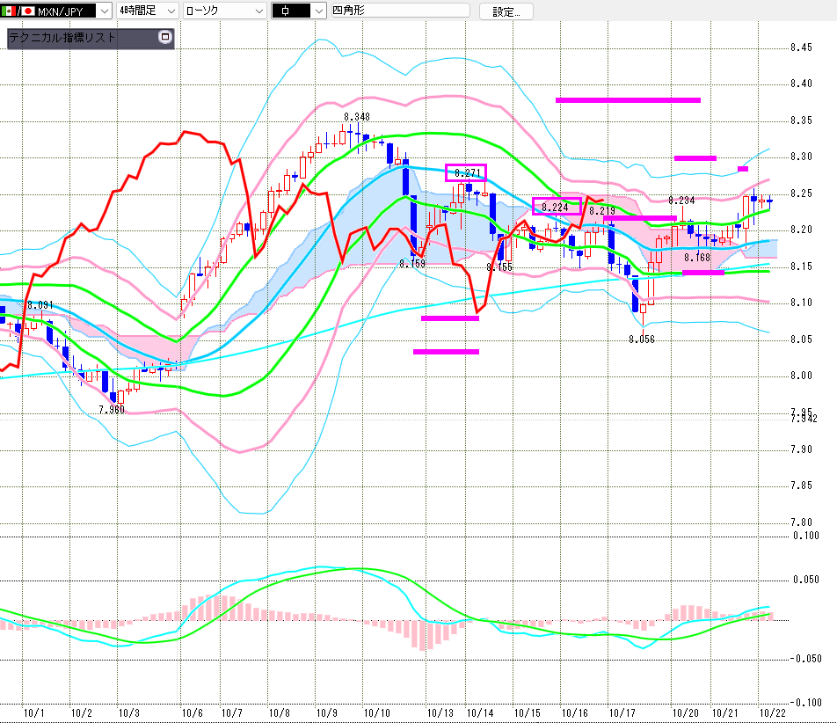Click the テクニカル指標リスト panel expand icon
837x723 pixels.
(x=164, y=38)
